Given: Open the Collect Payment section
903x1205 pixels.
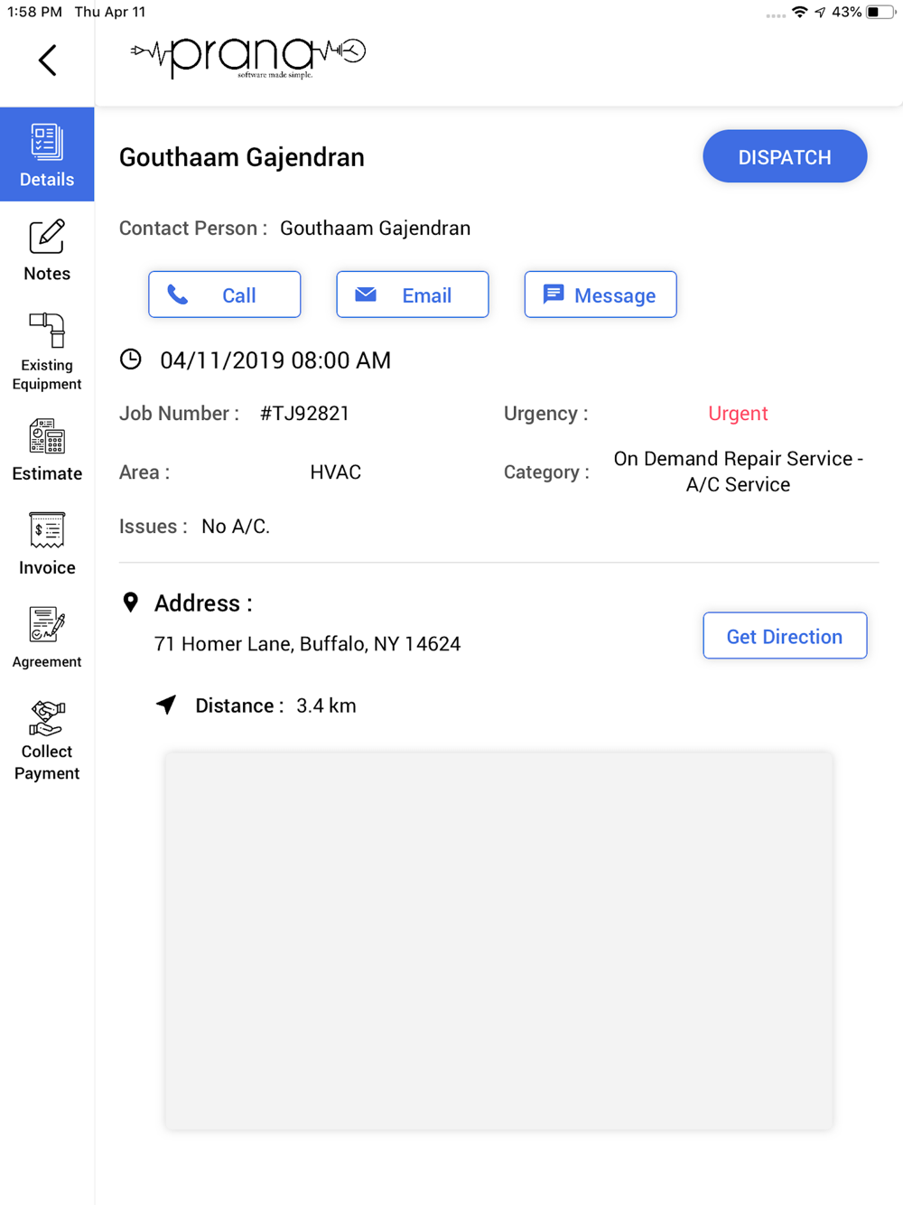Looking at the screenshot, I should pos(47,741).
